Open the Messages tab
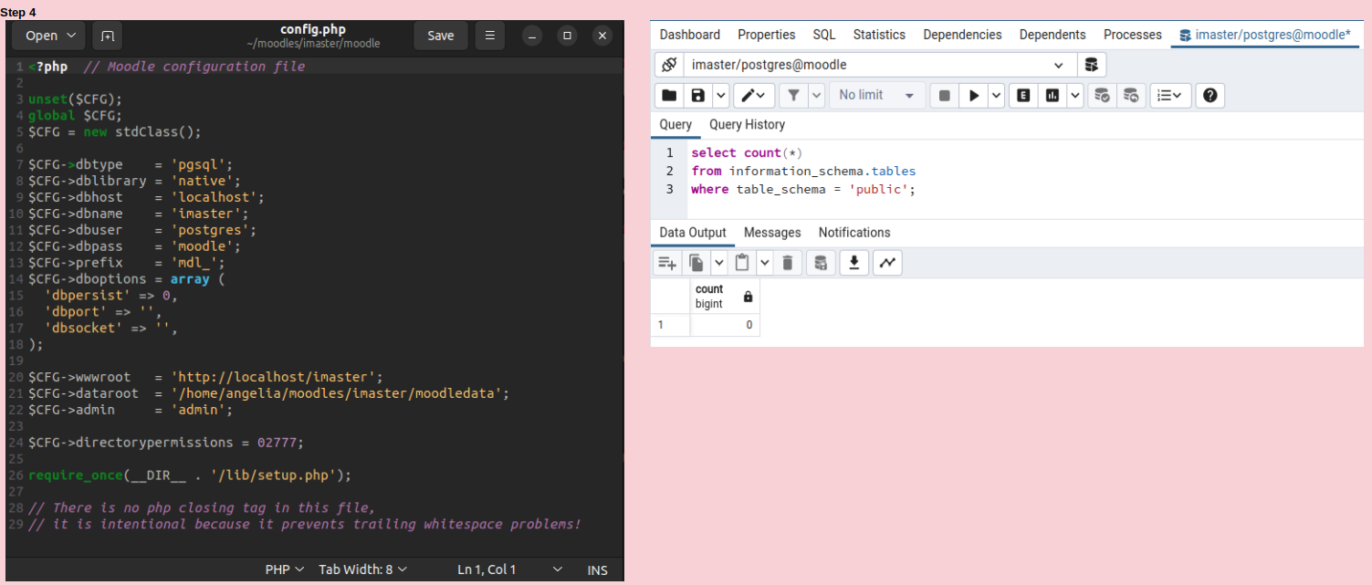 (772, 233)
